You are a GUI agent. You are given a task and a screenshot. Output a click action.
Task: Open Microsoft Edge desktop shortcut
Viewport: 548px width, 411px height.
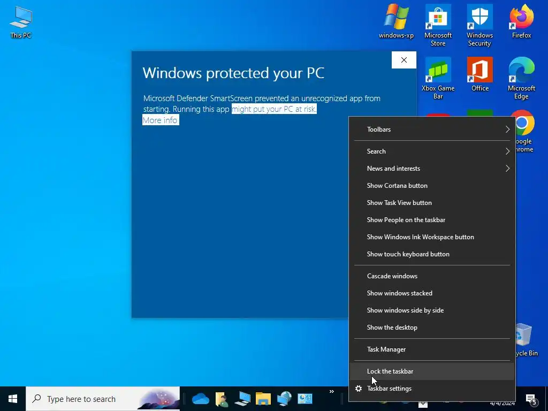pyautogui.click(x=521, y=78)
